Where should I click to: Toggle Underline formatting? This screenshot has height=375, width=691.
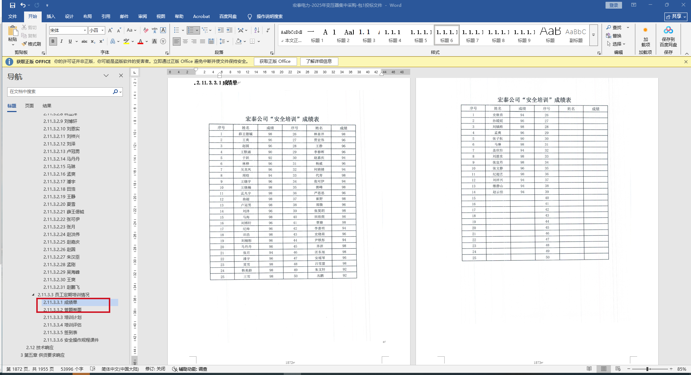tap(70, 42)
